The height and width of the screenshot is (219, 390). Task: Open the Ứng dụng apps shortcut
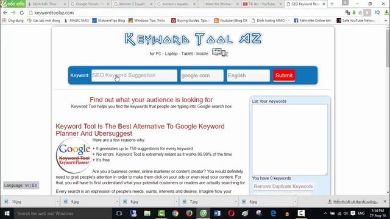pos(13,21)
